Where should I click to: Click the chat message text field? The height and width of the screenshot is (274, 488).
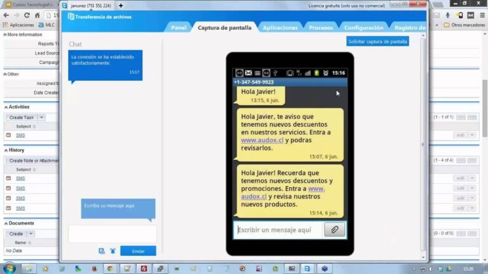[x=112, y=235]
